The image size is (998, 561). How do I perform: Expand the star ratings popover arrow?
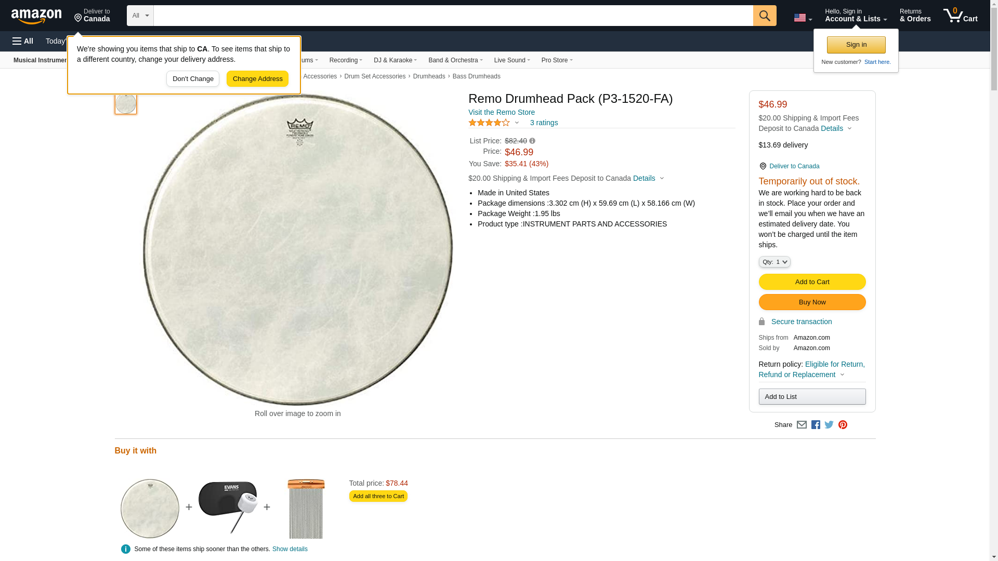(517, 123)
